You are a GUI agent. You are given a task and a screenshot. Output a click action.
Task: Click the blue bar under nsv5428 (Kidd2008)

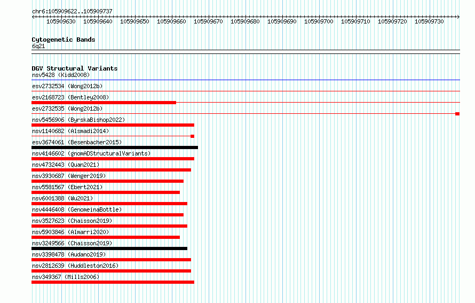[246, 80]
